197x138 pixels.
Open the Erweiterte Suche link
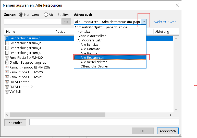coord(164,22)
